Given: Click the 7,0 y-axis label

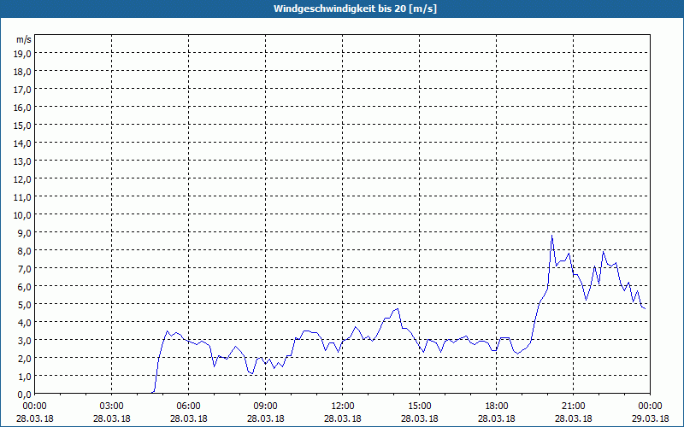Looking at the screenshot, I should (26, 269).
